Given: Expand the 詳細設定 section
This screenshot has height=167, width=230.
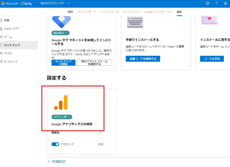Looking at the screenshot, I should 57,162.
